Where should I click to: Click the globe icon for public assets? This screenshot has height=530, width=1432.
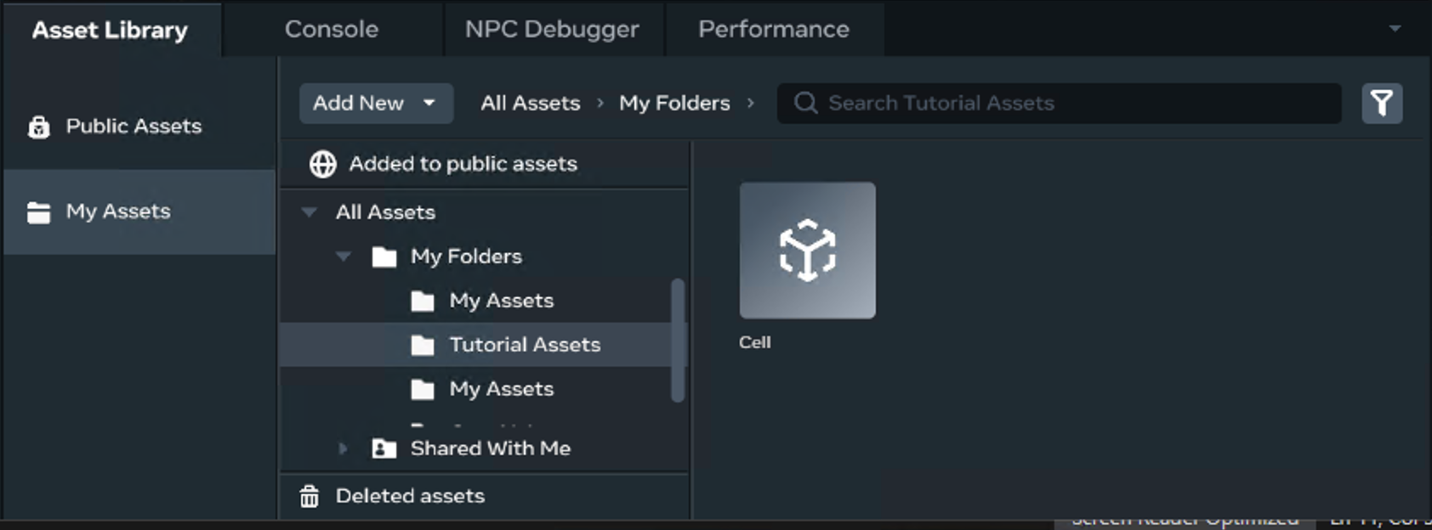coord(323,164)
